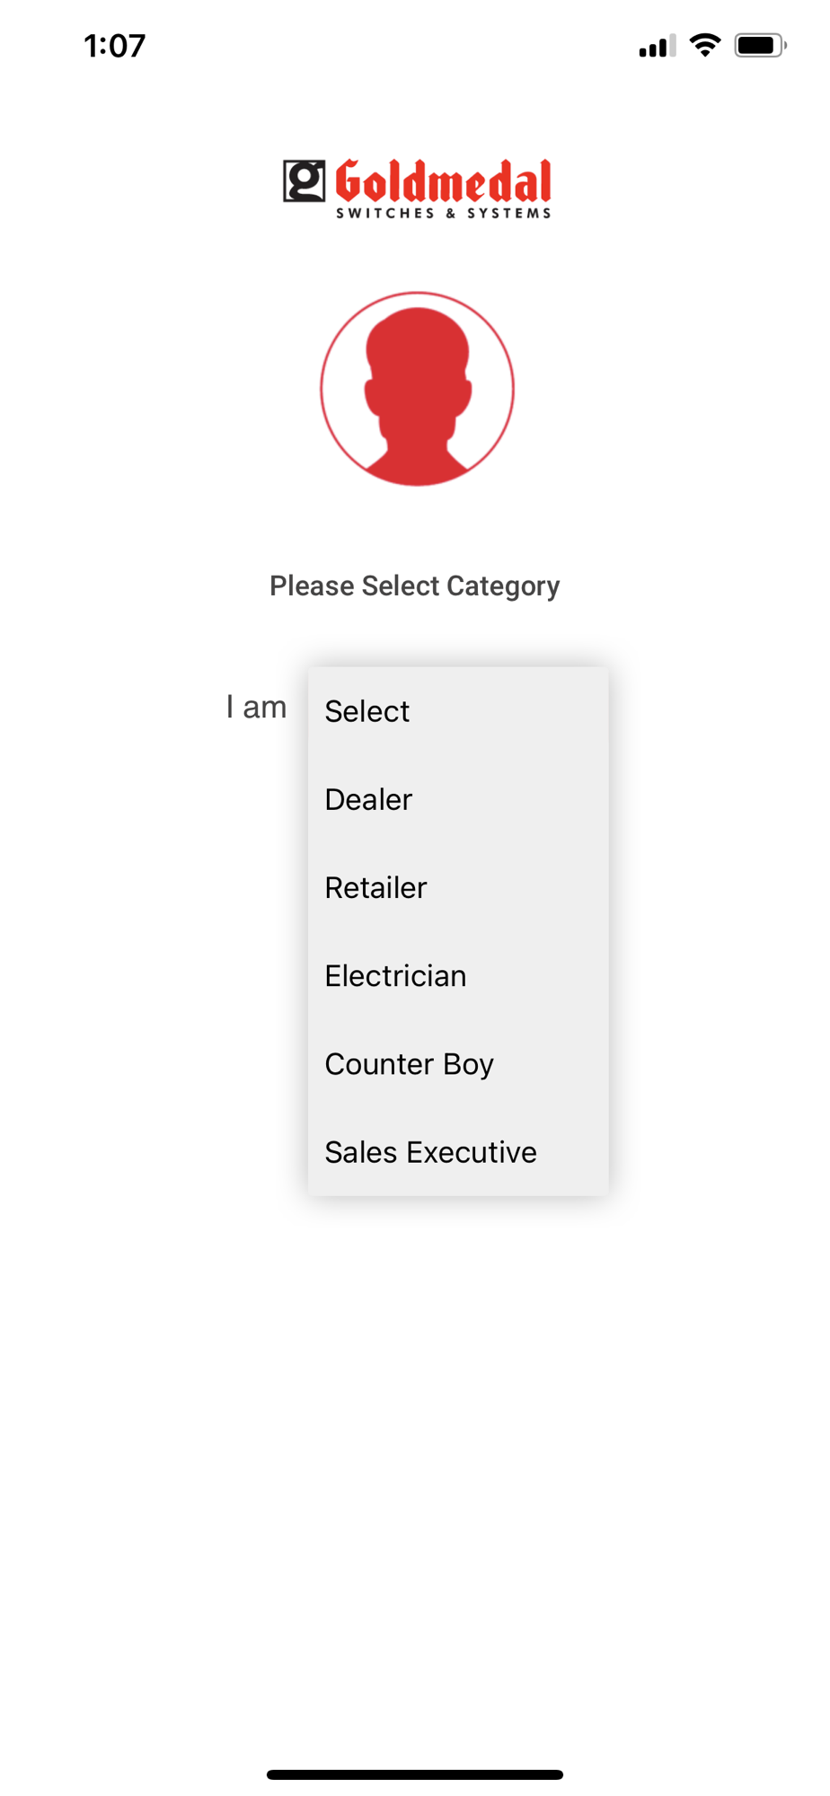Tap the battery indicator icon
Viewport: 830px width, 1796px height.
pos(760,45)
